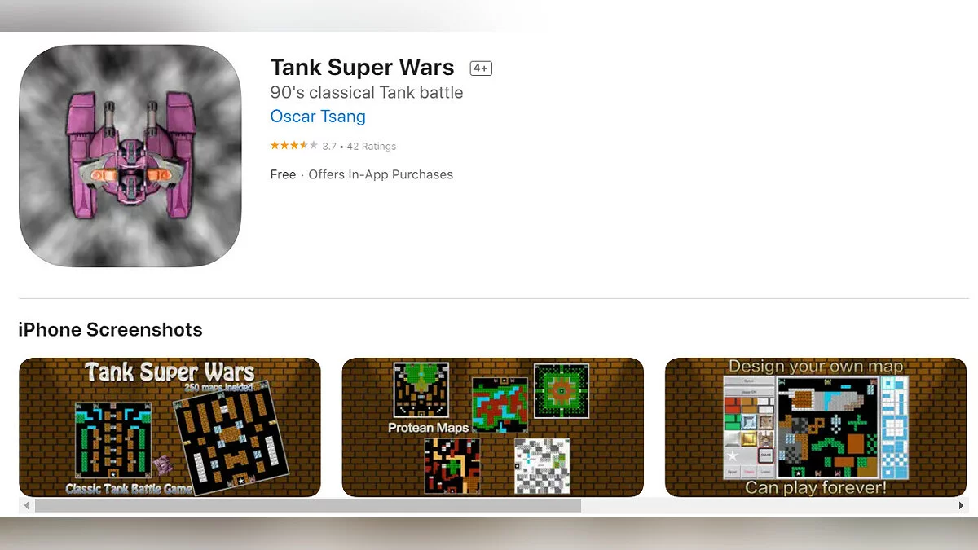Screen dimensions: 978x550
Task: Click the scrollbar's right arrow
Action: (961, 506)
